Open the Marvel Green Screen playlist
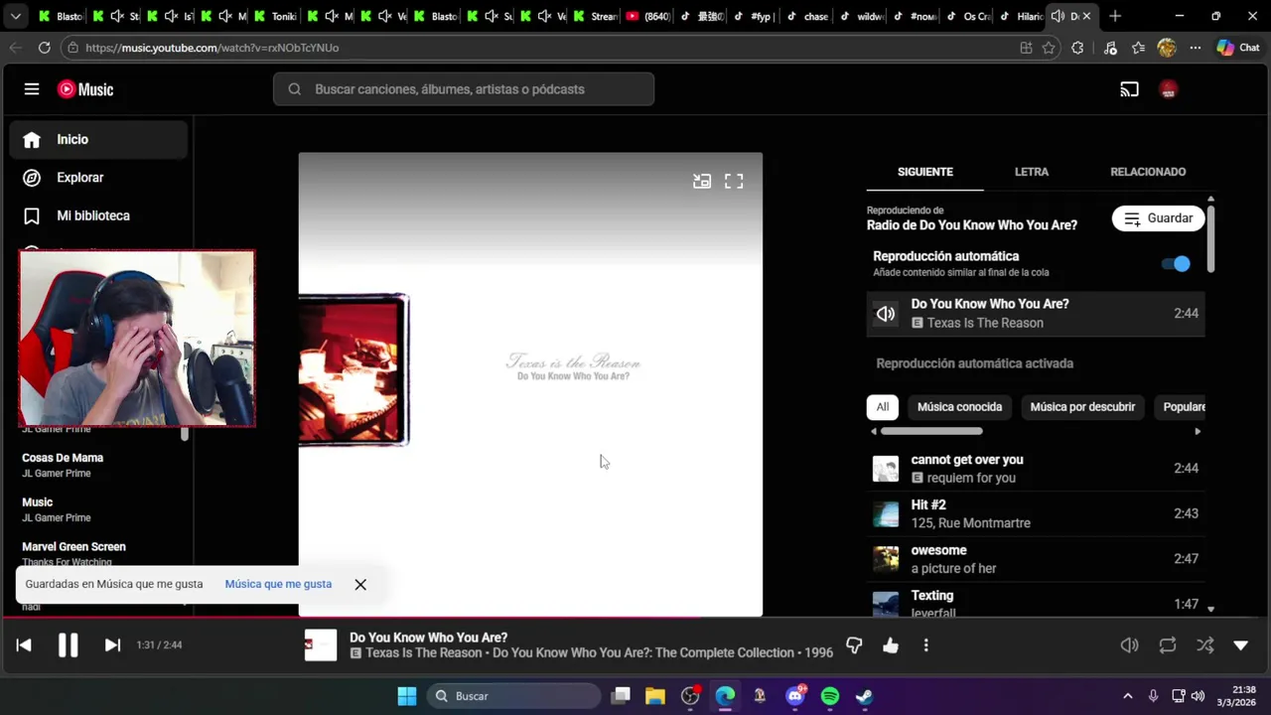The height and width of the screenshot is (715, 1271). click(x=73, y=547)
